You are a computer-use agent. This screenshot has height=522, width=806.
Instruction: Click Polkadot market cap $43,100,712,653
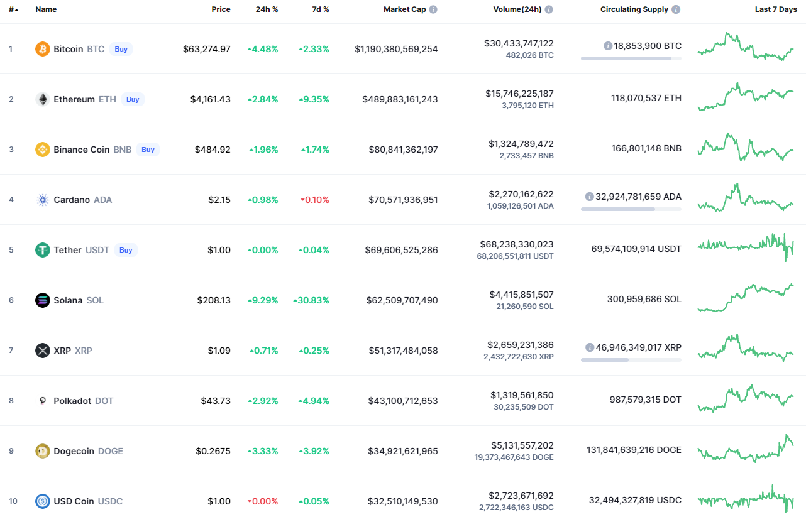coord(403,401)
